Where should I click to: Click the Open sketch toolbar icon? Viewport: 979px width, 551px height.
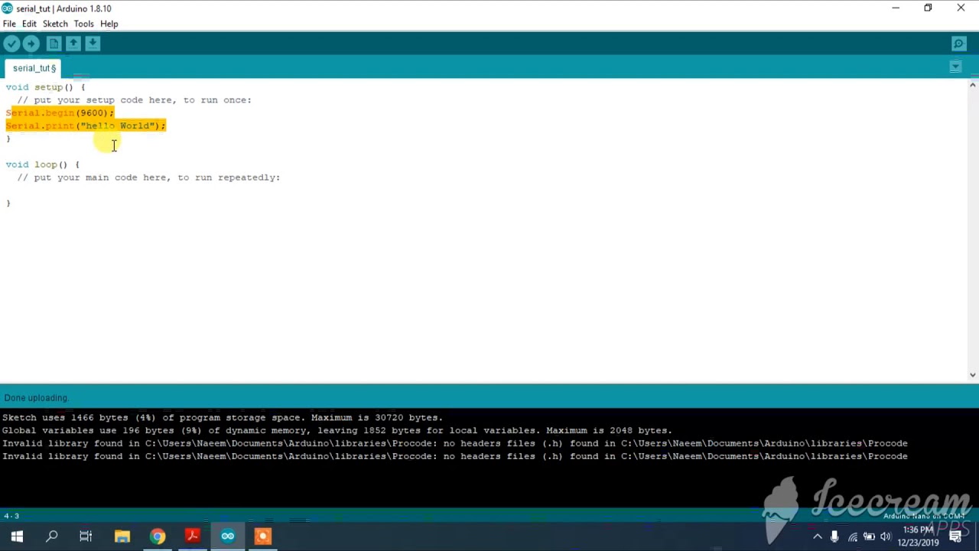73,44
